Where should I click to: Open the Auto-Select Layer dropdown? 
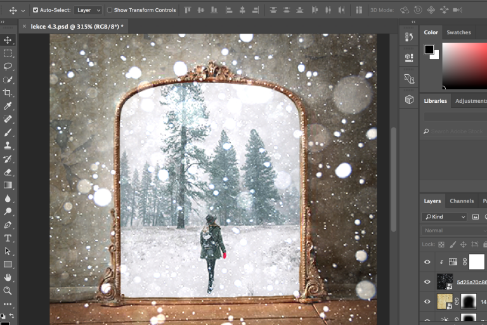click(88, 10)
